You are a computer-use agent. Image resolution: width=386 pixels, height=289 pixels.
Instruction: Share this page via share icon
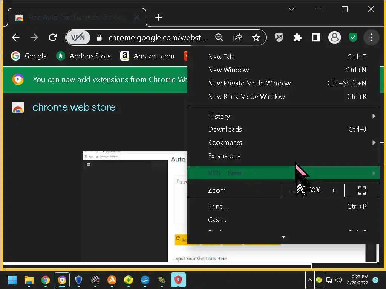coord(237,37)
